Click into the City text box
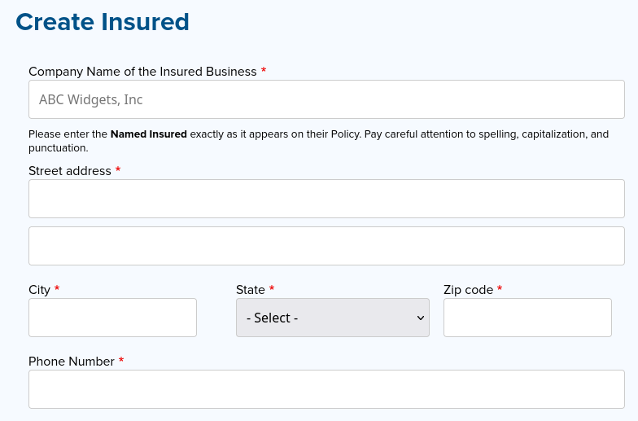The height and width of the screenshot is (421, 638). [x=112, y=318]
